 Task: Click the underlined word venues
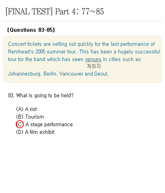93,60
